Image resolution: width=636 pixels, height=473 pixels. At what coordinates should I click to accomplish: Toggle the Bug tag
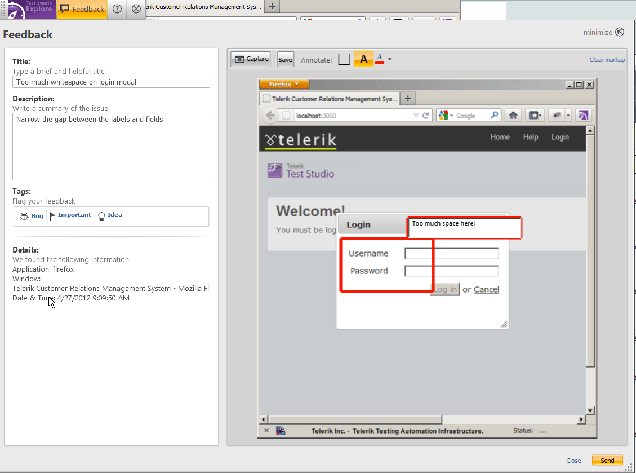click(x=32, y=216)
